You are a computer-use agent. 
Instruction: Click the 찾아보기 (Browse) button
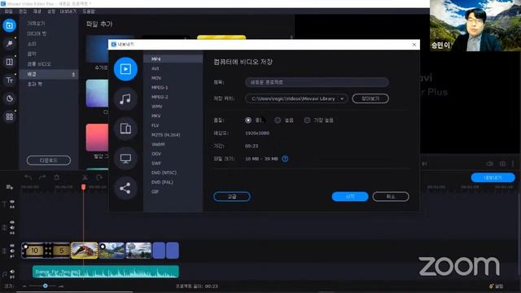coord(370,98)
